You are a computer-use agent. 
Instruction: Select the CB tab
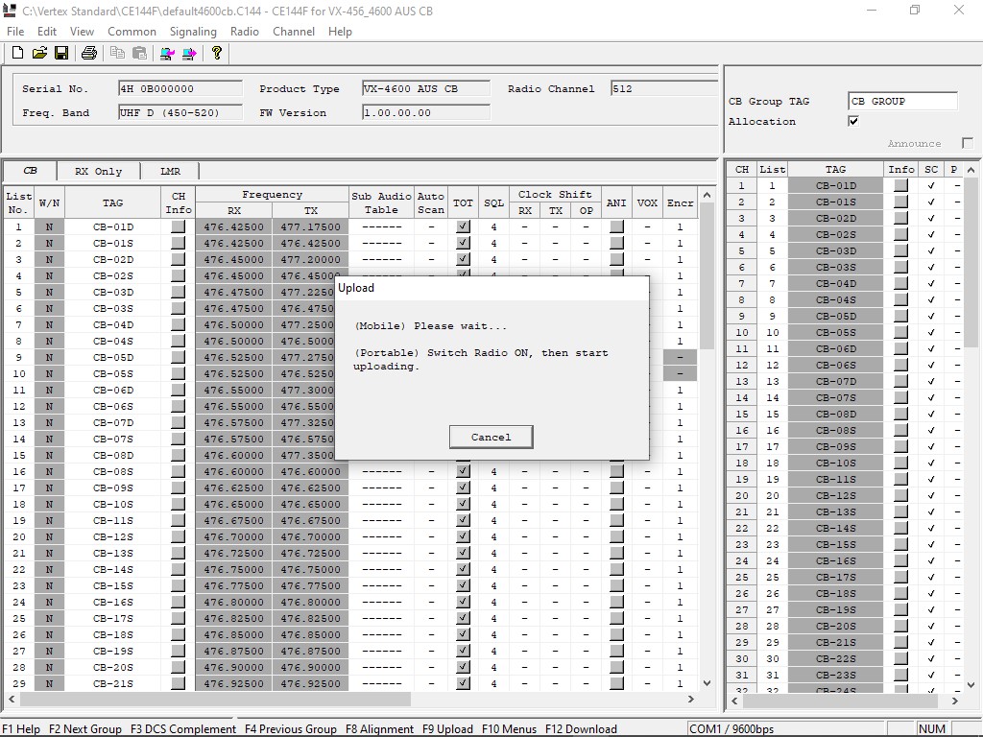coord(30,171)
